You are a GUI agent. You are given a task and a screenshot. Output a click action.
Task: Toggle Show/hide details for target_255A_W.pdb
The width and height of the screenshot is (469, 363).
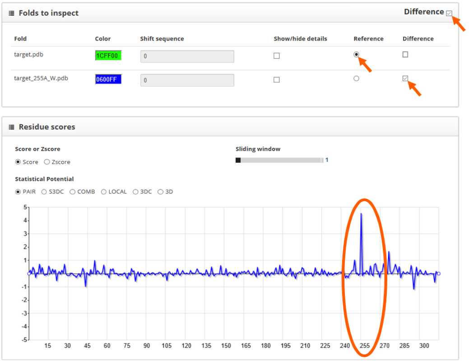coord(277,80)
